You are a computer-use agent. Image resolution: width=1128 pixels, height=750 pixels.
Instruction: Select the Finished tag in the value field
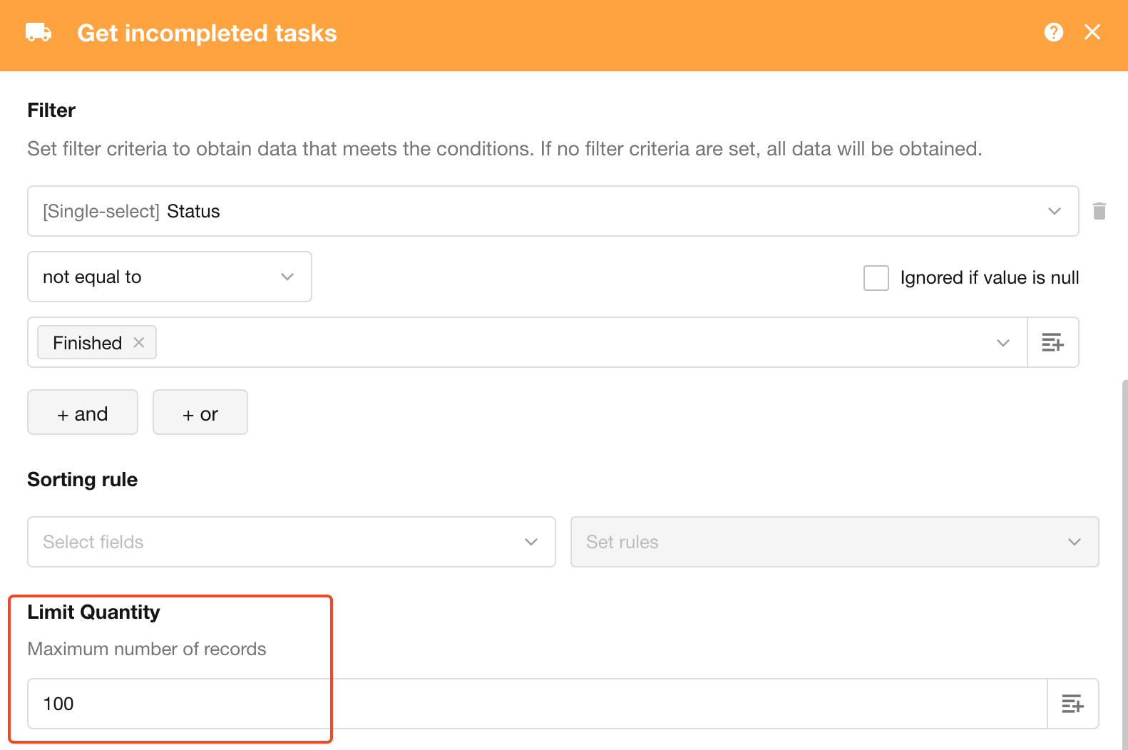pyautogui.click(x=87, y=343)
